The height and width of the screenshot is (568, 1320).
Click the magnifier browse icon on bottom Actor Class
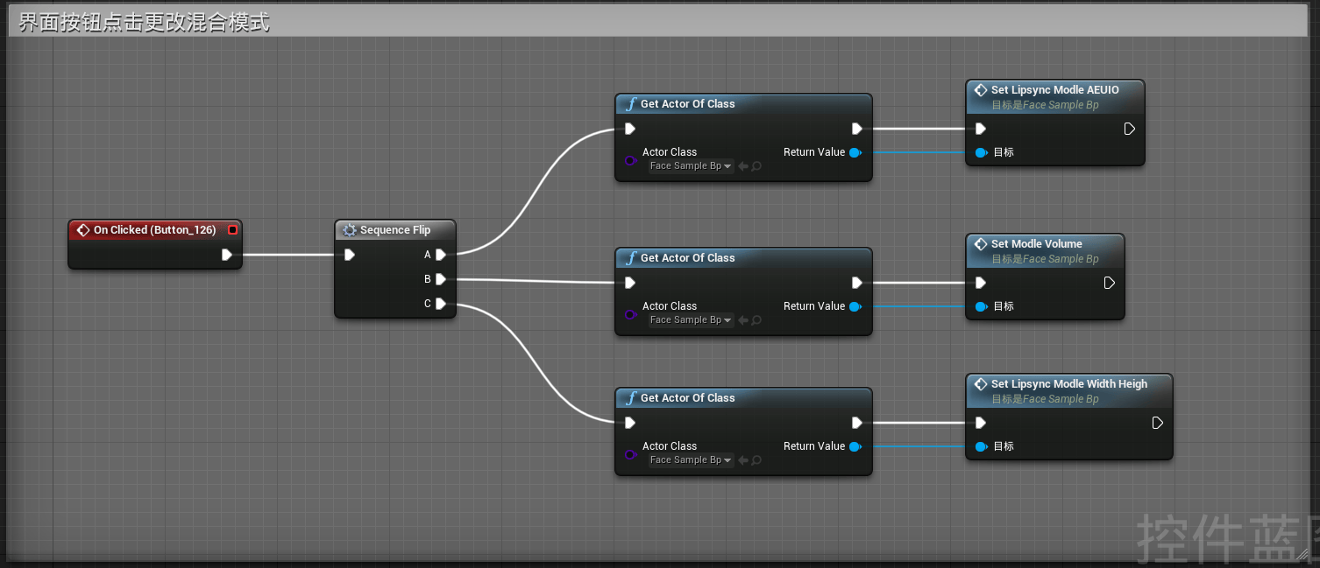point(756,460)
